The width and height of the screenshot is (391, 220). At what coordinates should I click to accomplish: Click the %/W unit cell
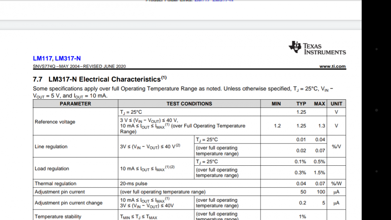[336, 184]
